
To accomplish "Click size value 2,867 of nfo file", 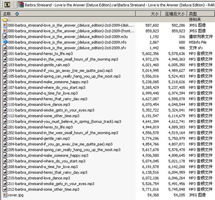I will point(154,42).
